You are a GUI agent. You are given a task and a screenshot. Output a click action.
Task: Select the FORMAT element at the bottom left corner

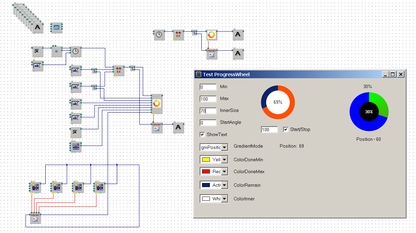35,218
